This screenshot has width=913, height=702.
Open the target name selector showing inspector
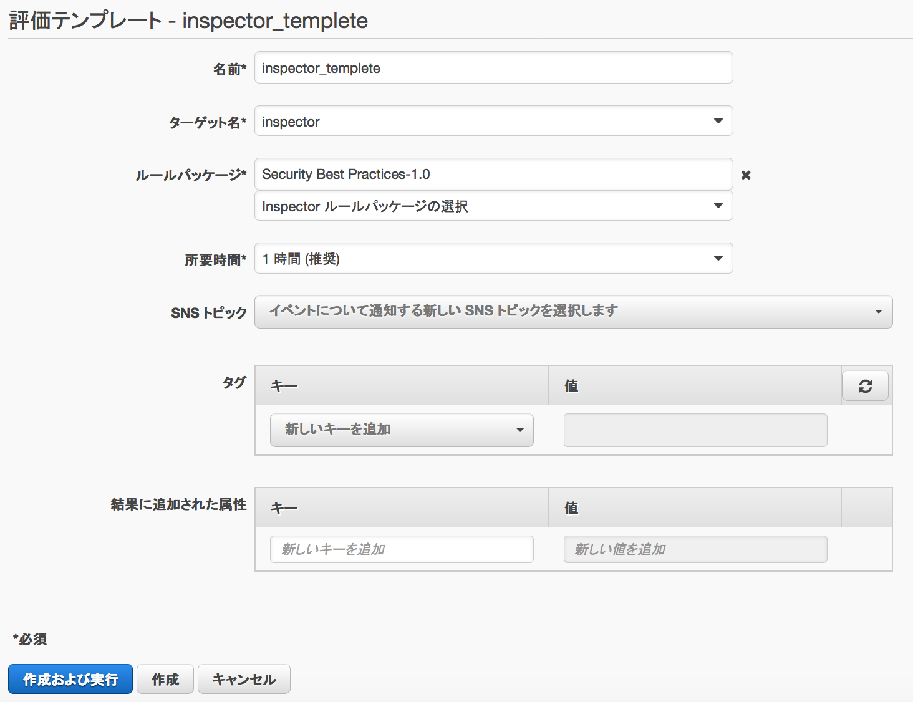493,121
